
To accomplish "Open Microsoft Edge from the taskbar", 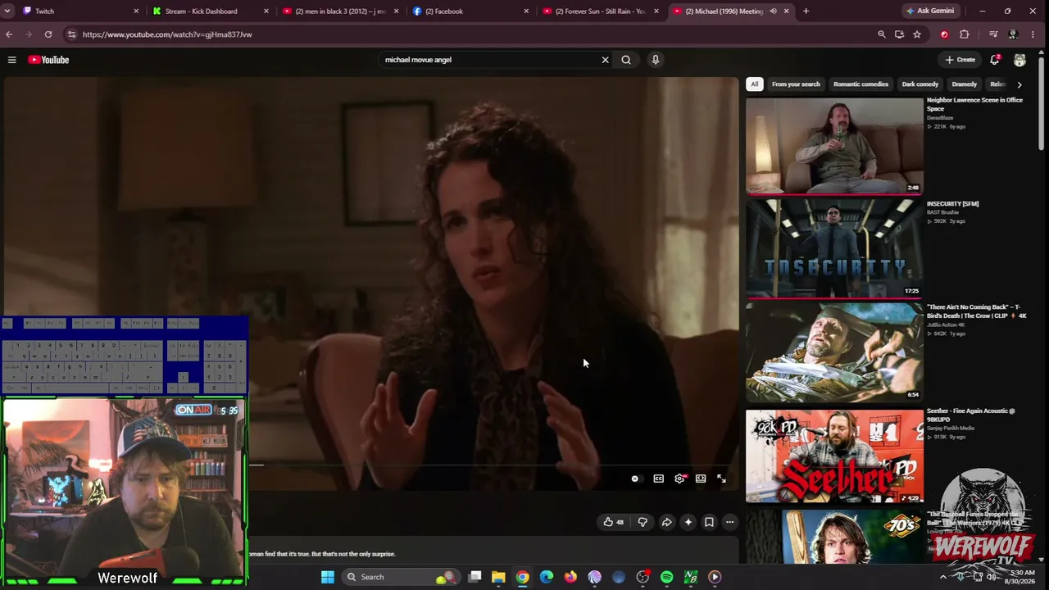I will pos(547,577).
